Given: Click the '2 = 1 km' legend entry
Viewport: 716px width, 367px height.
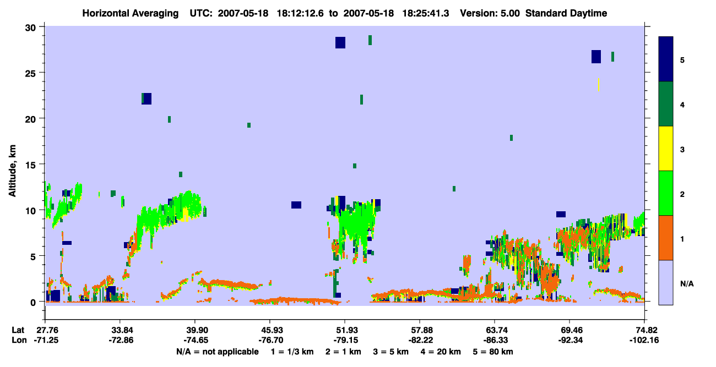Looking at the screenshot, I should (x=343, y=352).
